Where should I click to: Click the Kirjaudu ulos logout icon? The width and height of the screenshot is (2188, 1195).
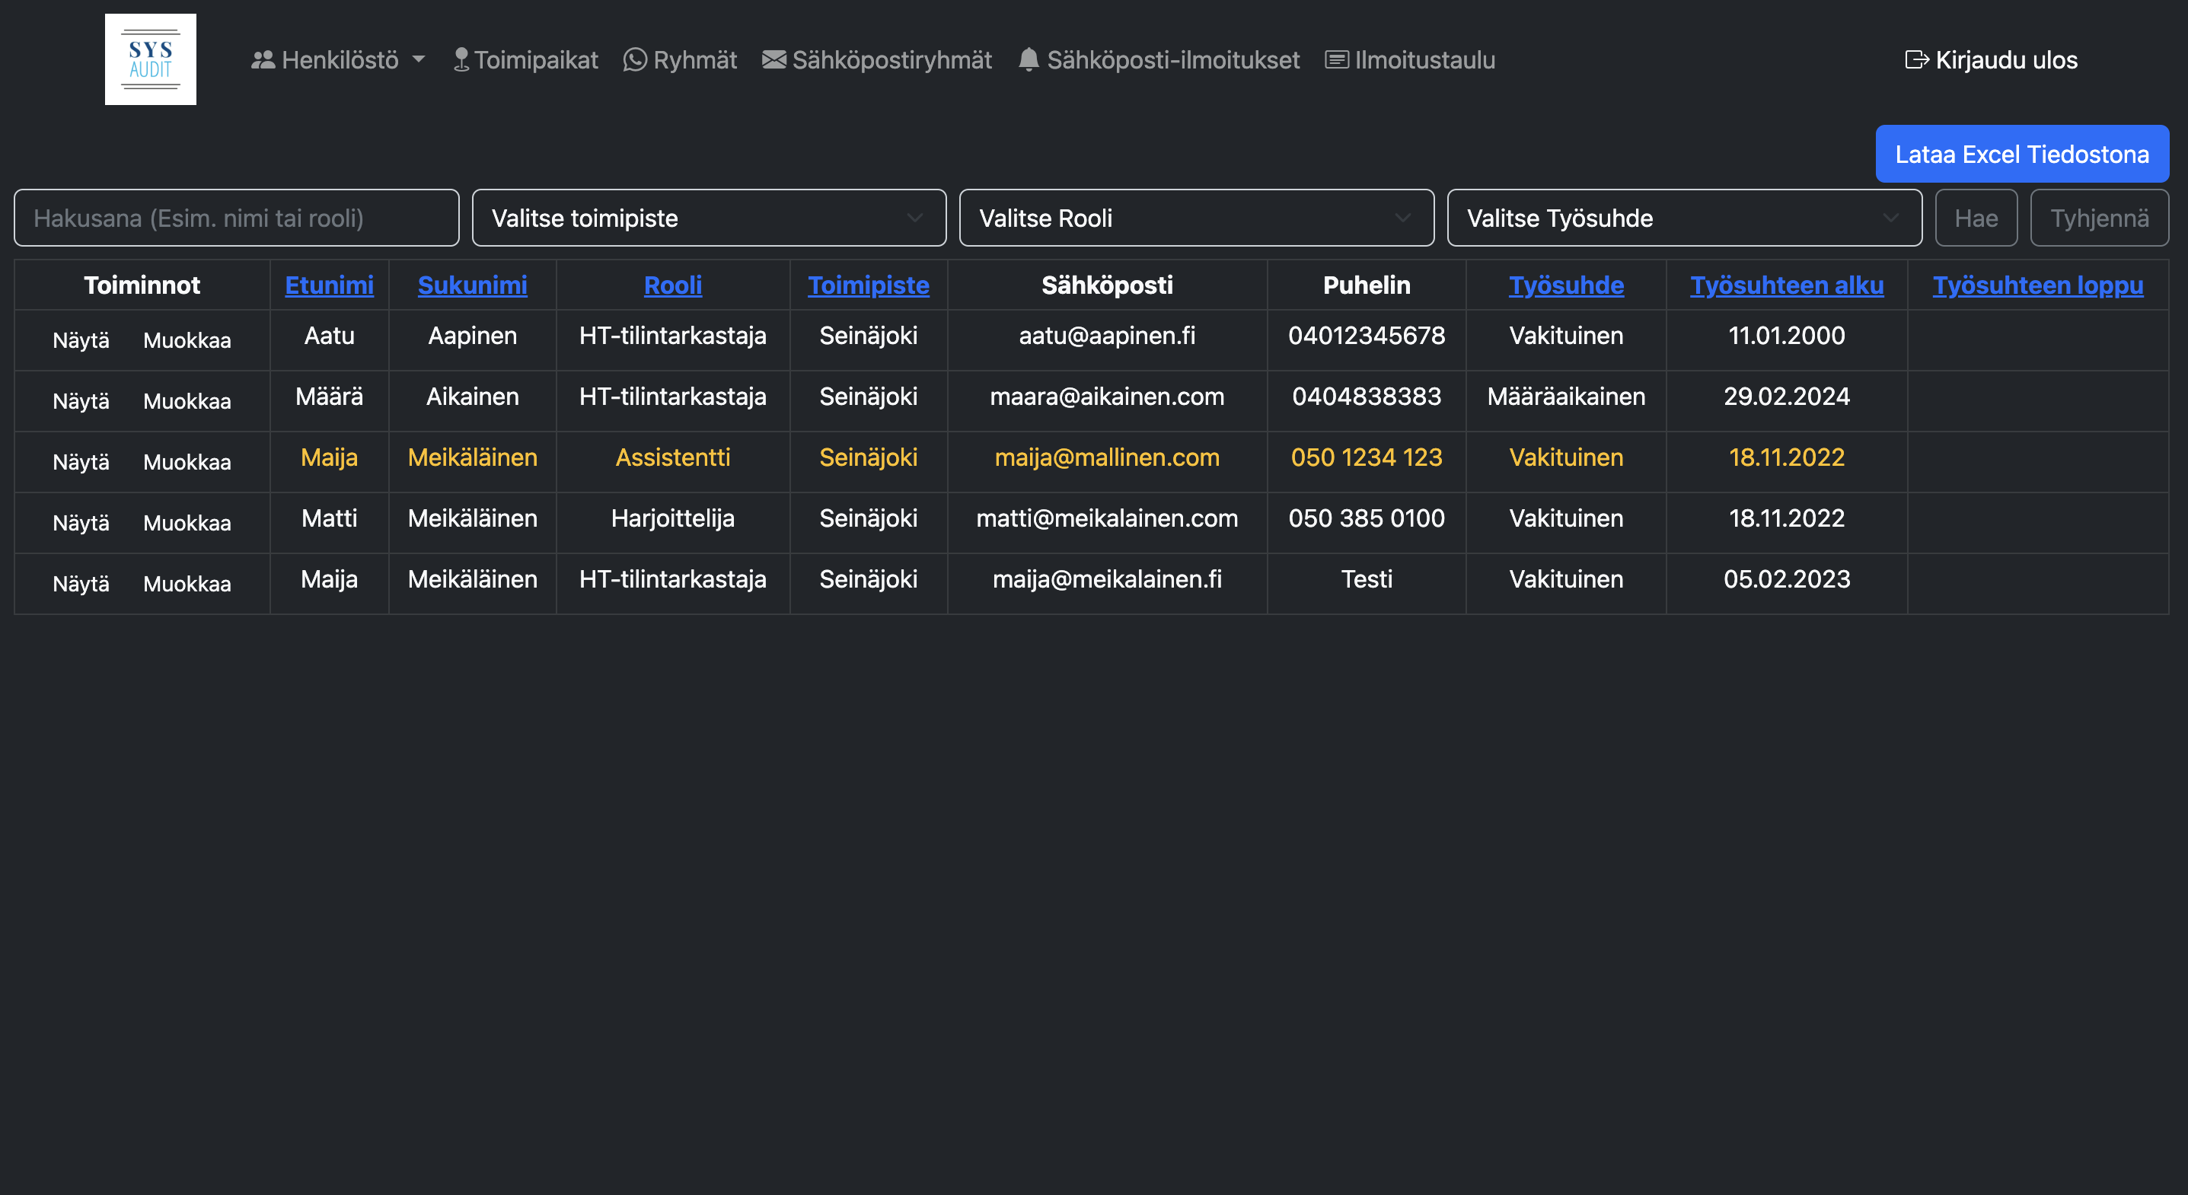(x=1917, y=59)
